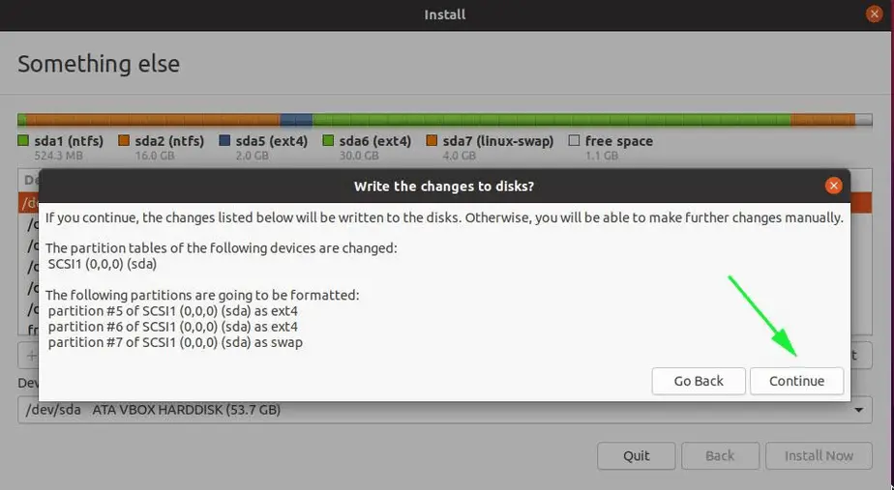Click the Install Now button

[x=819, y=456]
